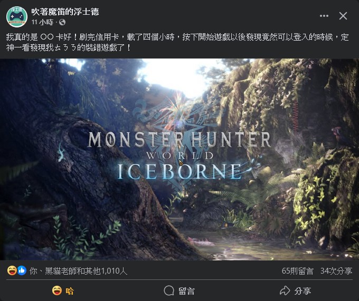Click the ICEBORNE title text in the image
Screen dimensions: 359x301
coord(179,171)
